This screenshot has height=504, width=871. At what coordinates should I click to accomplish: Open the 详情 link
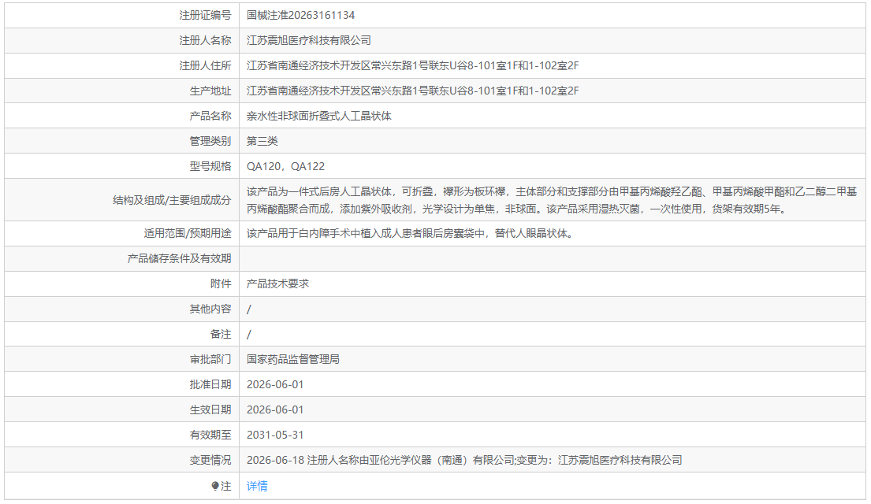click(x=257, y=486)
